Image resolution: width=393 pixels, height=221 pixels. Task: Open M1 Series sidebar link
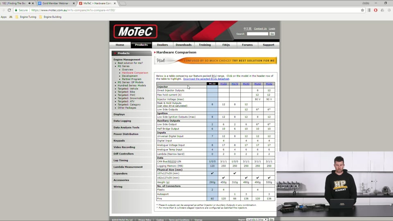coord(124,66)
